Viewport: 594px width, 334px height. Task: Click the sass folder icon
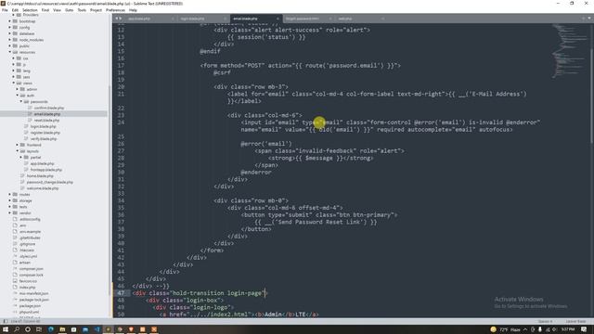coord(19,77)
